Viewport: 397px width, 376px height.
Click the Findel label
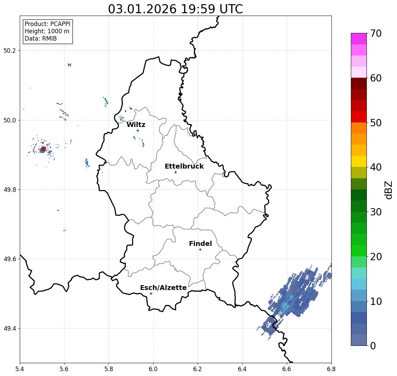pos(200,243)
